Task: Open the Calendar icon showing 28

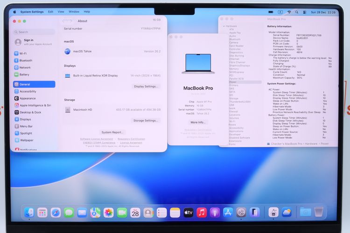Action: coord(135,212)
